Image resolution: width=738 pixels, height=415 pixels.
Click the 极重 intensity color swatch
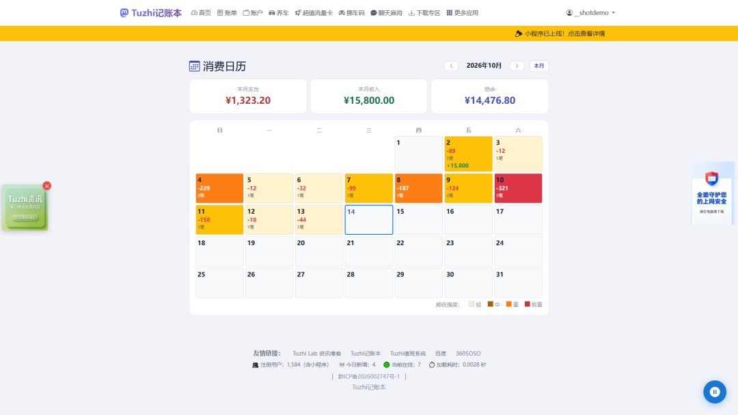pos(527,304)
